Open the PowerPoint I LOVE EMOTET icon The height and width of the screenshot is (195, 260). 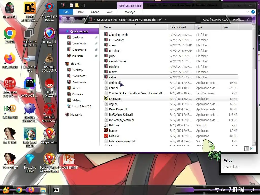tap(69, 161)
